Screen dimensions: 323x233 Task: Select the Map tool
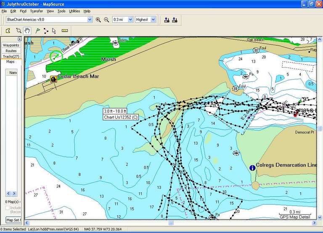click(8, 31)
